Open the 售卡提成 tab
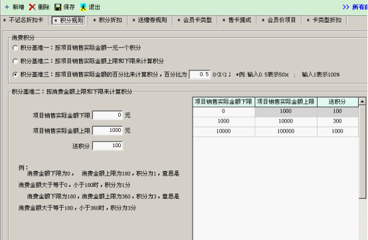The image size is (368, 240). click(x=237, y=20)
